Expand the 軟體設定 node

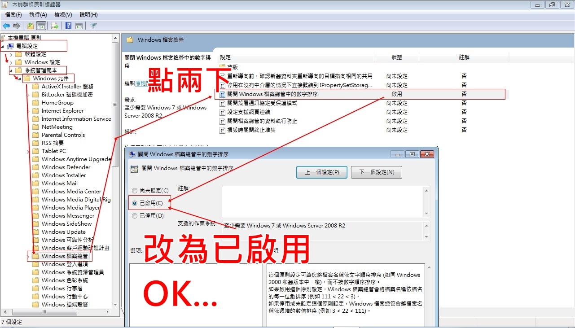[x=12, y=54]
